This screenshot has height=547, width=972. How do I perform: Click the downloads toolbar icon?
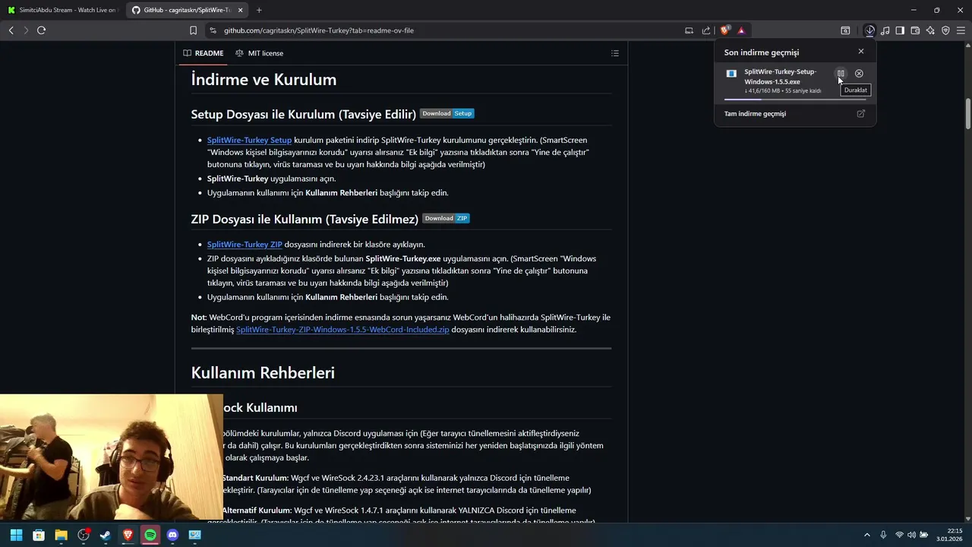(x=869, y=30)
